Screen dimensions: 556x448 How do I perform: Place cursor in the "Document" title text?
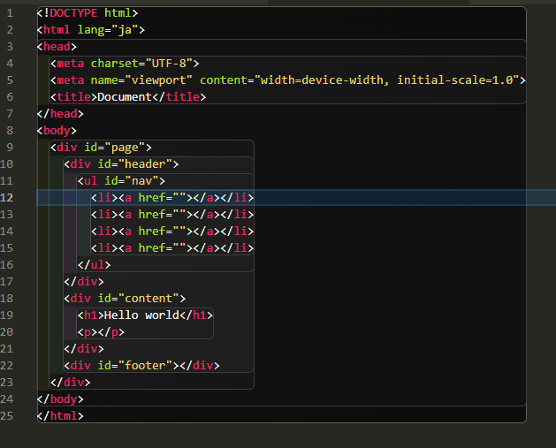pos(125,97)
